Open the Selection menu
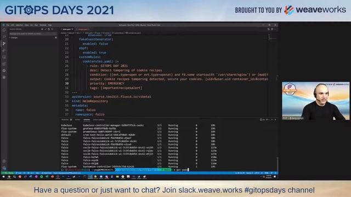 (x=19, y=25)
